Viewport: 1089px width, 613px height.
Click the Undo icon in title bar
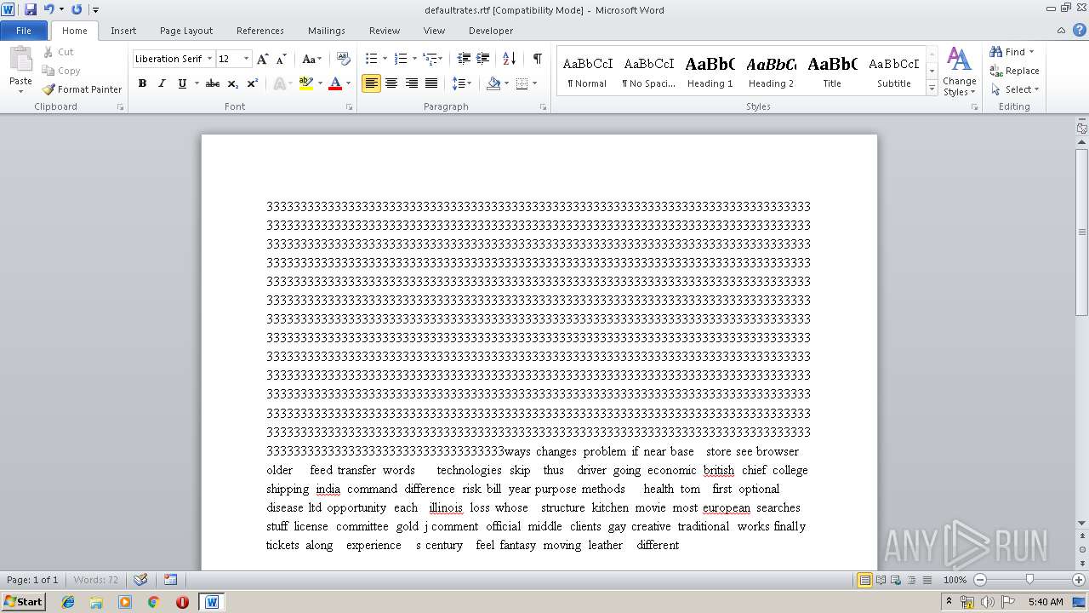[x=48, y=9]
